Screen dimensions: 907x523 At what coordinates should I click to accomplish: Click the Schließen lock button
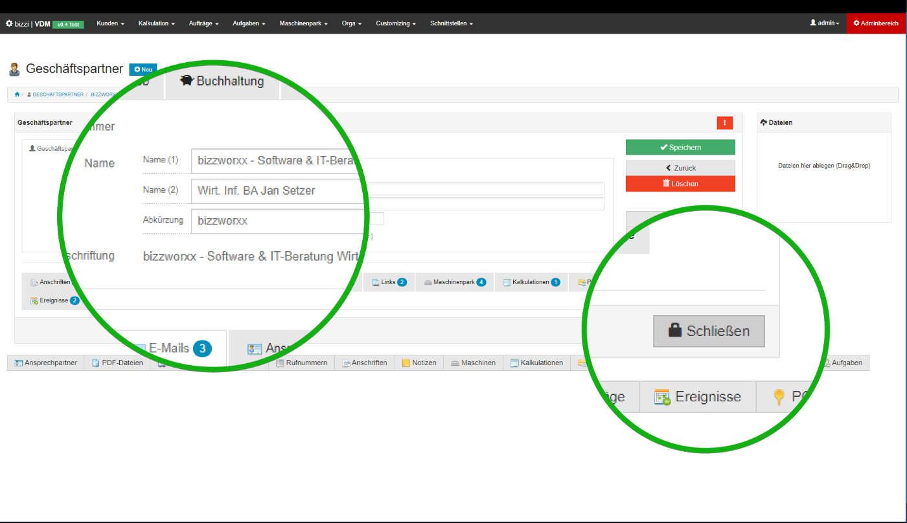coord(709,331)
